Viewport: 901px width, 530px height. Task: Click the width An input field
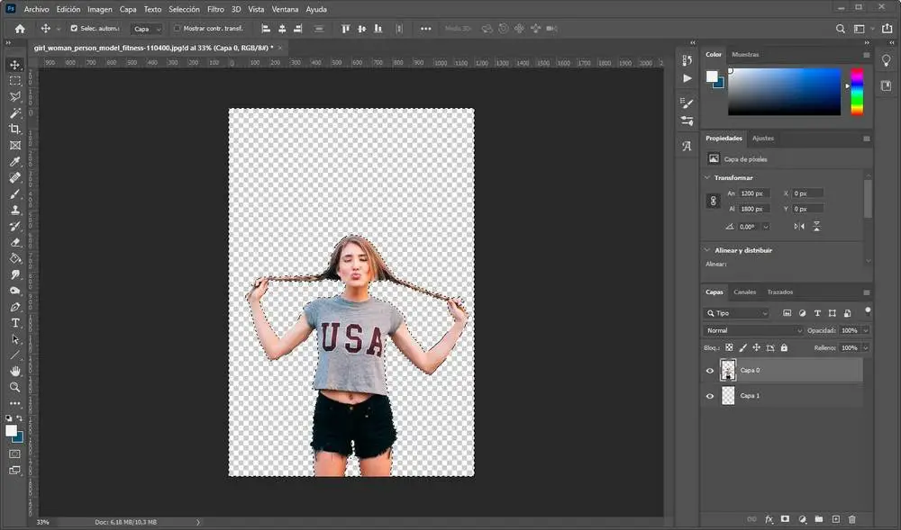point(755,193)
